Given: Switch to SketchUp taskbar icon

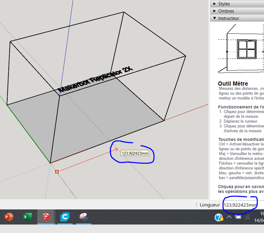Looking at the screenshot, I should 46,217.
